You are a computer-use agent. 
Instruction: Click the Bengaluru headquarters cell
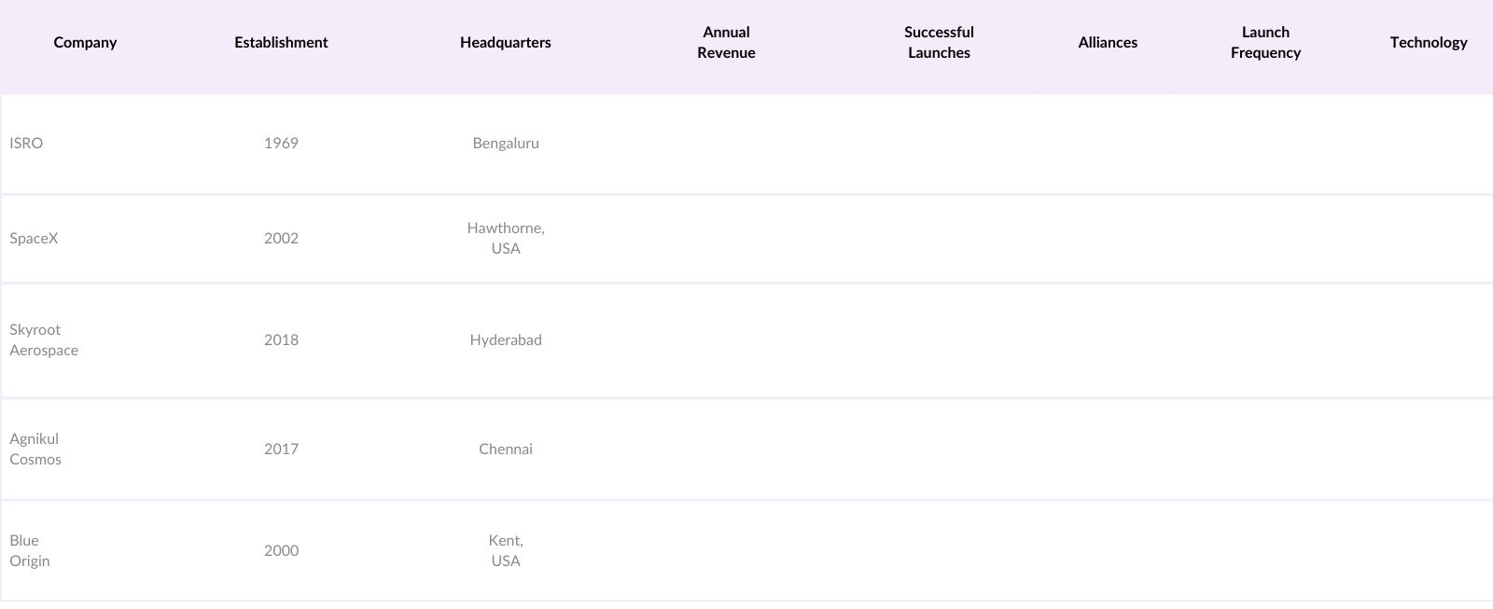[x=505, y=143]
